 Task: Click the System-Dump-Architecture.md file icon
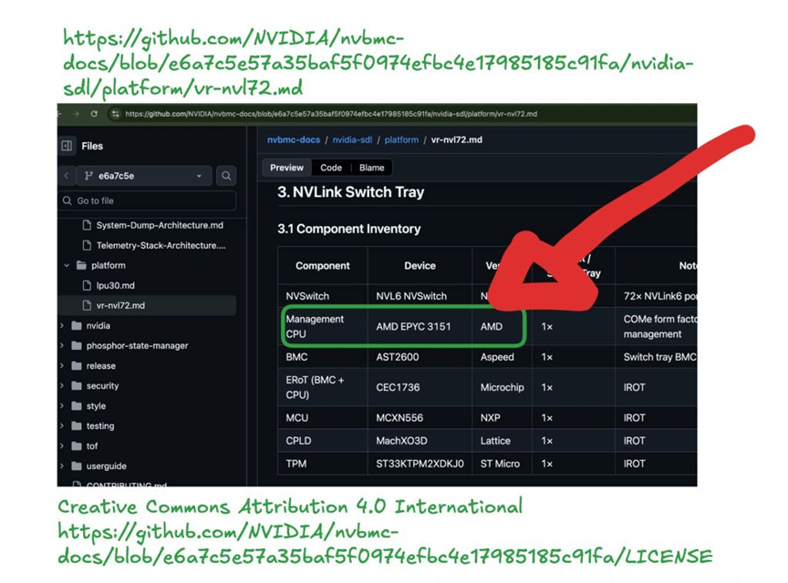[87, 225]
